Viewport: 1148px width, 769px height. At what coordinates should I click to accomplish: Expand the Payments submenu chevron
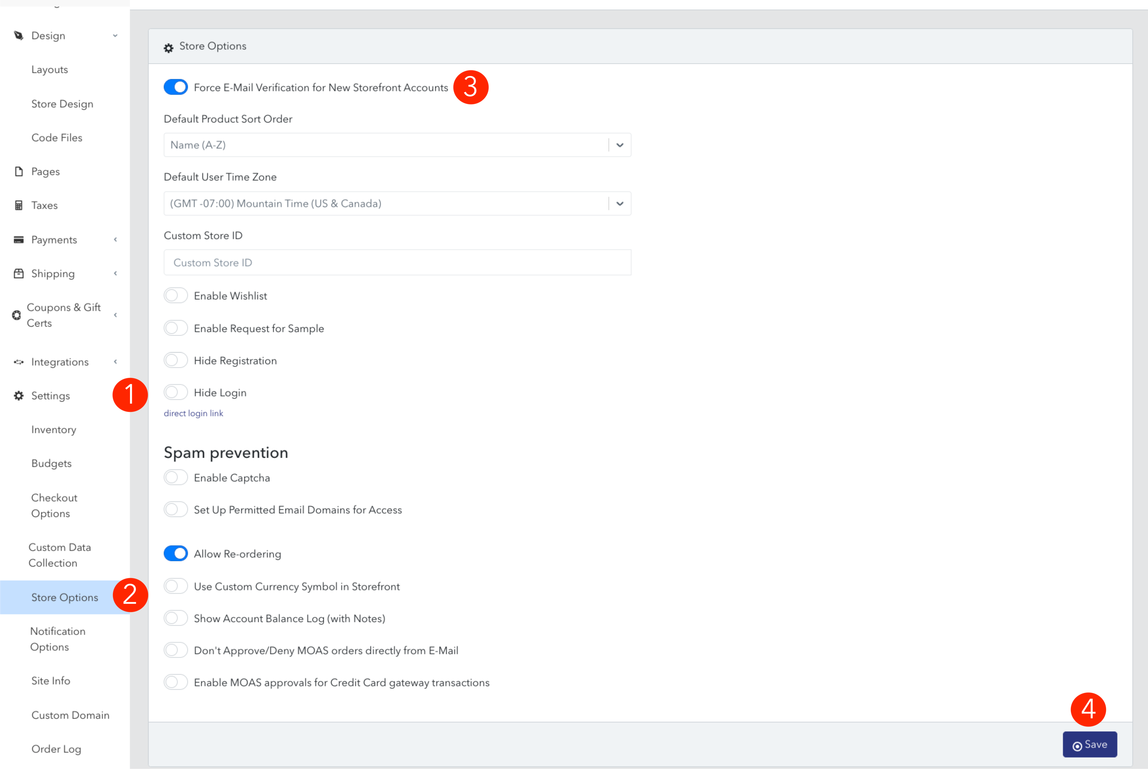pos(115,239)
